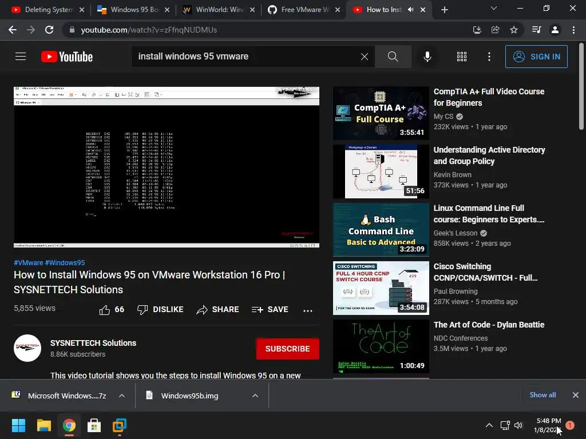Open Linux Command Line Full course title
The width and height of the screenshot is (586, 439).
tap(489, 214)
